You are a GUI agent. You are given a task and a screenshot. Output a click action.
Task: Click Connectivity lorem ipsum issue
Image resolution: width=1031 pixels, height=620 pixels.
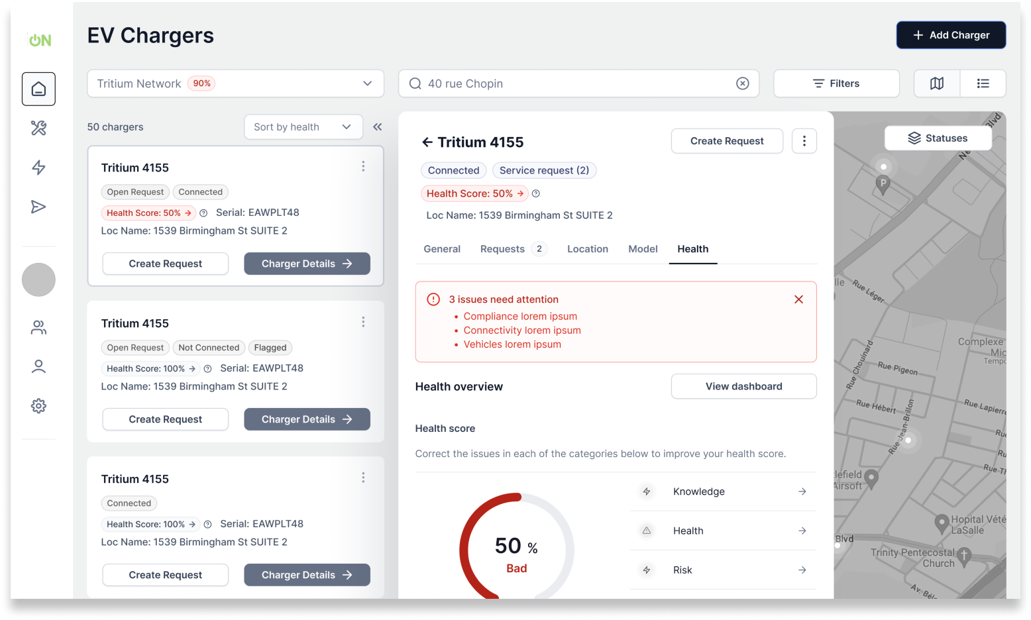[x=522, y=331]
